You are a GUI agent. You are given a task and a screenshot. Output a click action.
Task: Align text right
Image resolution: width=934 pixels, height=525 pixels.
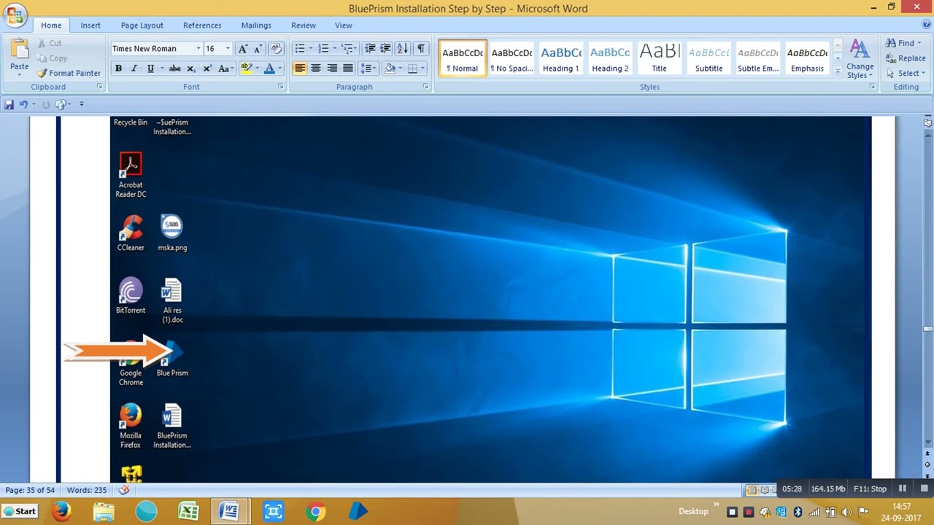click(x=332, y=68)
